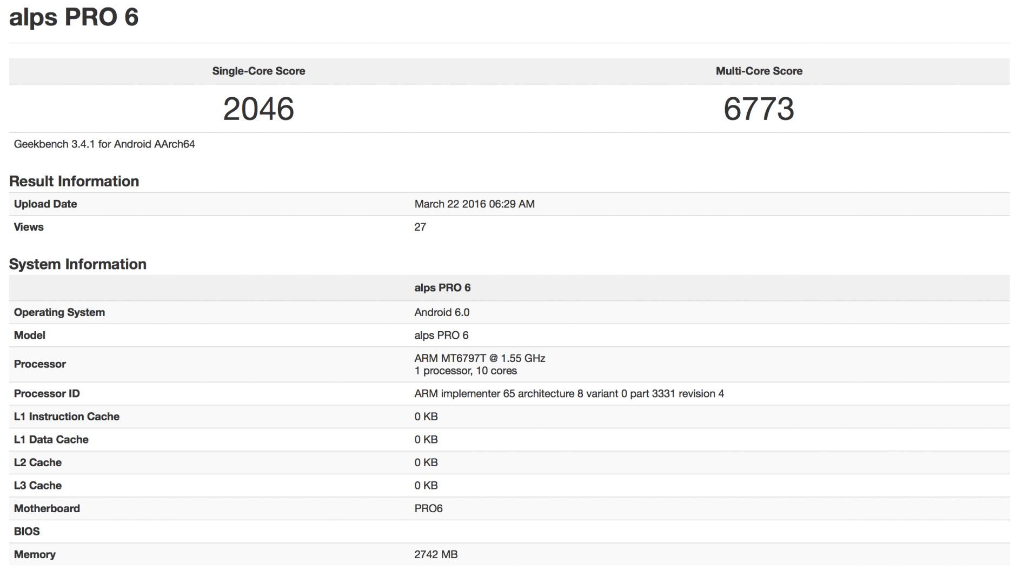The width and height of the screenshot is (1023, 577).
Task: Click the views count 27
Action: 420,227
